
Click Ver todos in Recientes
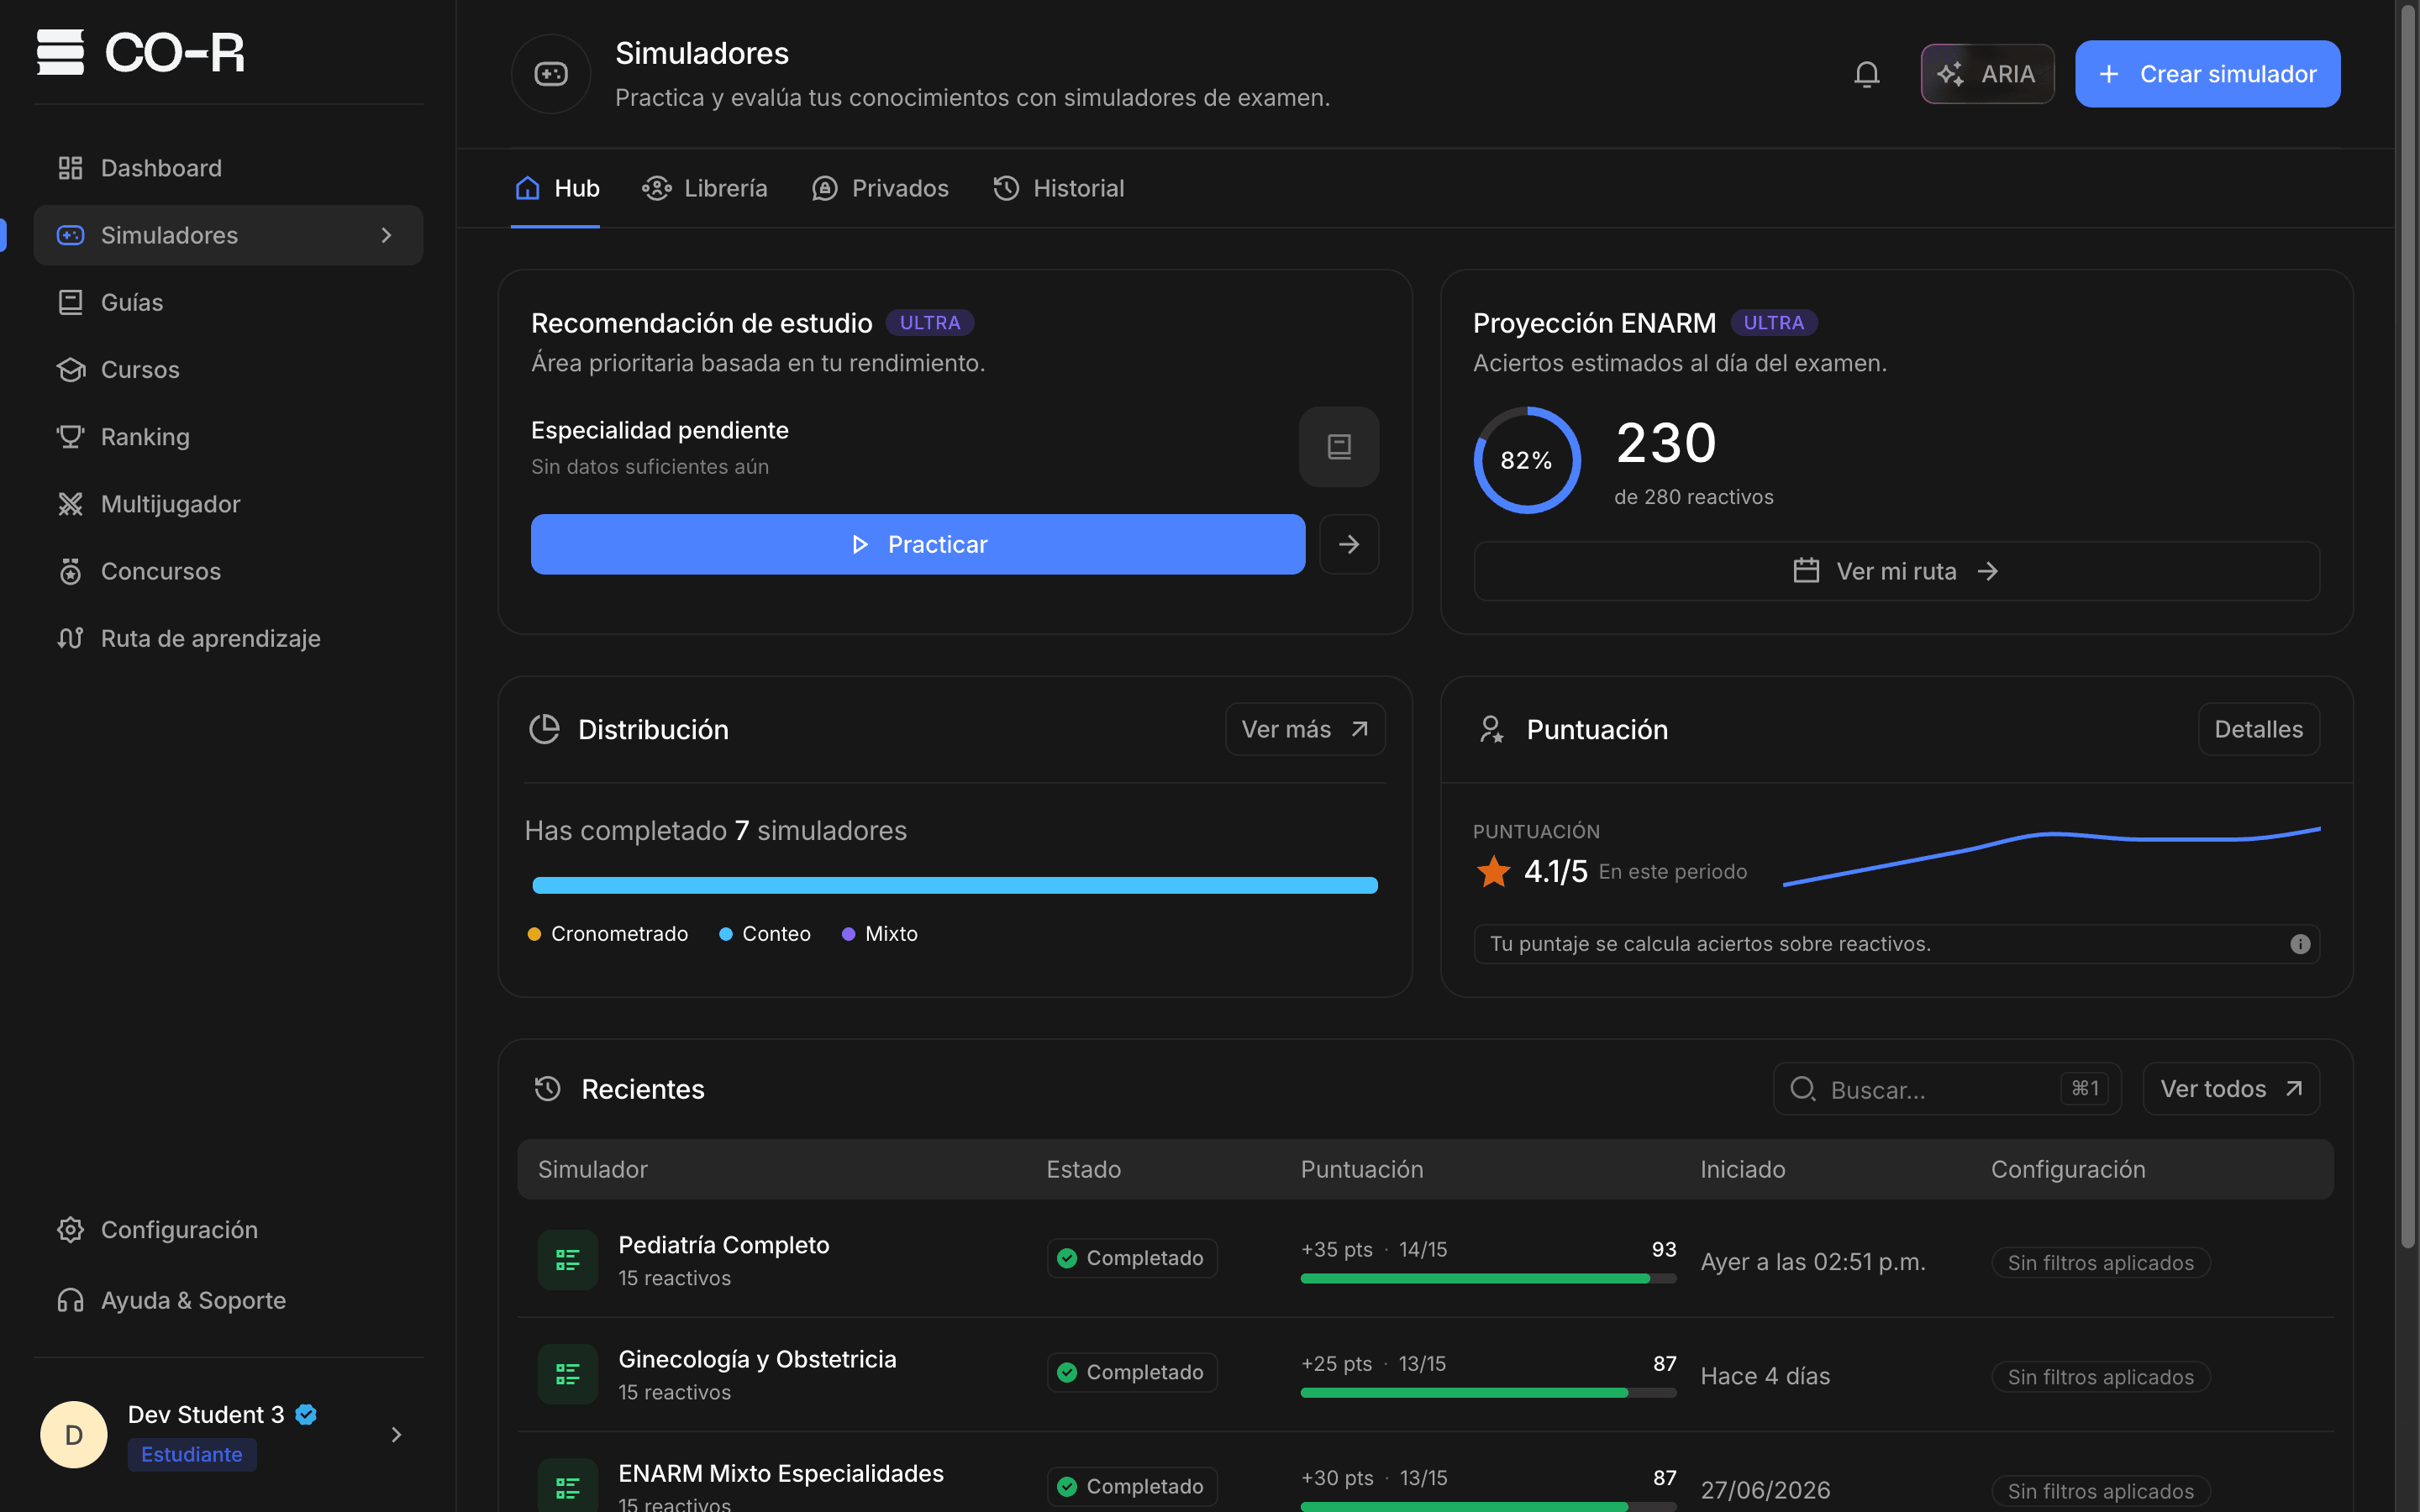pos(2231,1089)
